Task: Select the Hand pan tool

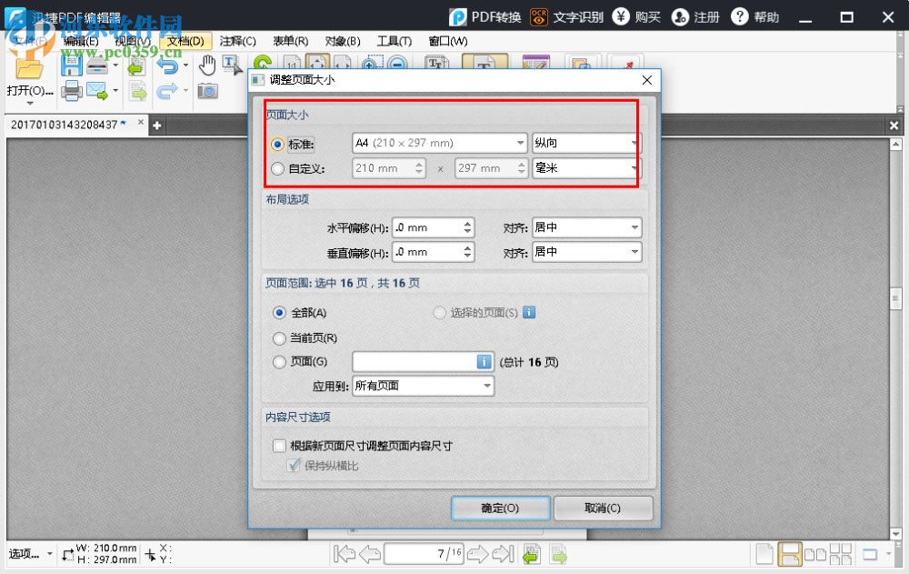Action: [209, 64]
